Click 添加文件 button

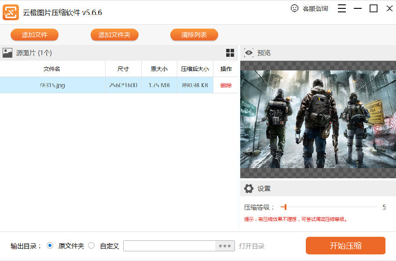click(x=34, y=35)
